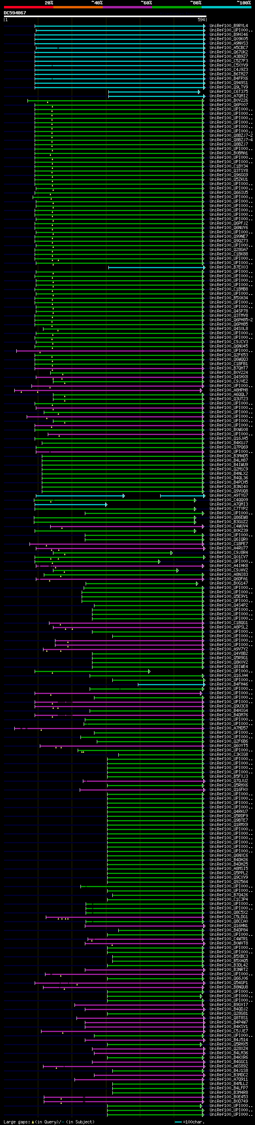Select hit UniRef100_C4WTR1
Image resolution: width=255 pixels, height=1125 pixels.
tap(229, 939)
